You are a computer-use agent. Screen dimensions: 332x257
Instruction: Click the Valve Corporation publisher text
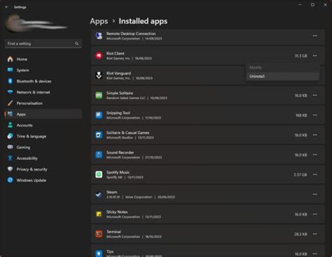[x=139, y=197]
